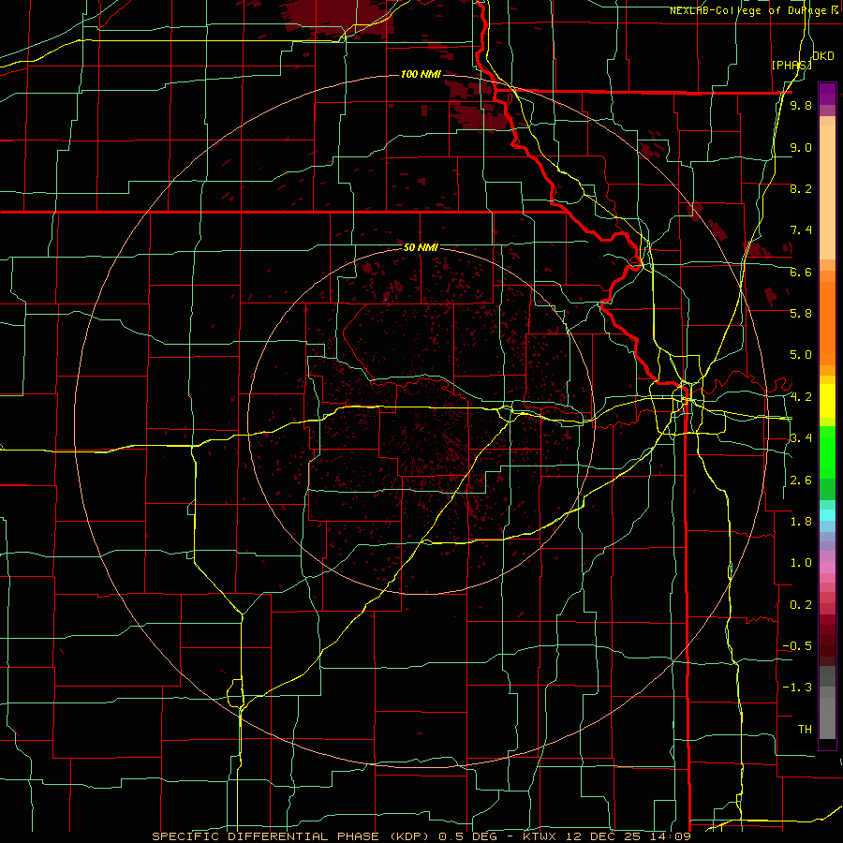Pick the light peach segment of the color bar
The height and width of the screenshot is (843, 843).
pyautogui.click(x=827, y=192)
